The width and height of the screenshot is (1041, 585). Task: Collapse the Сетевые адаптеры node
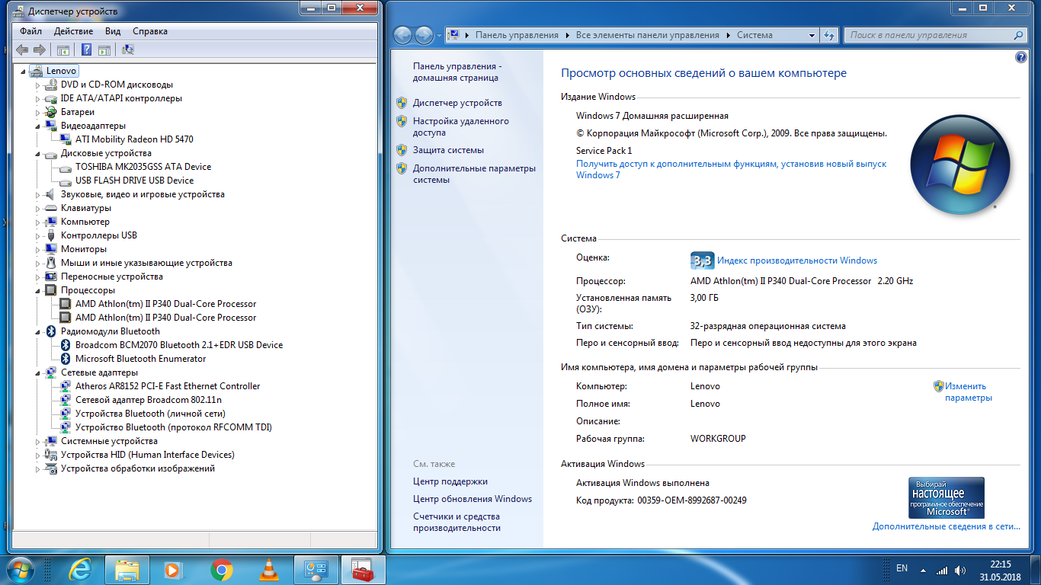(x=38, y=372)
